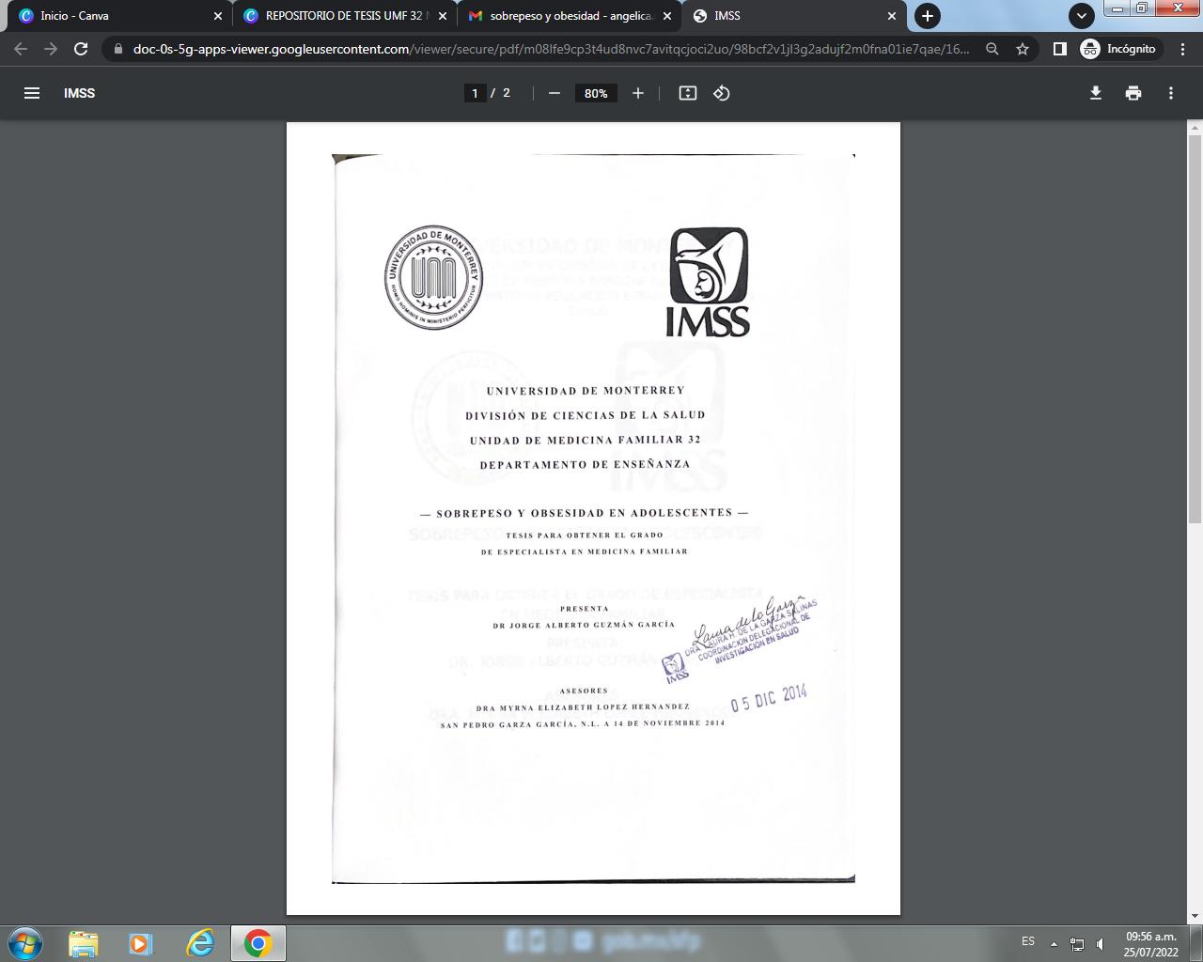
Task: Click the thesis title SOBREPESO Y OBESIDAD EN ADOLESCENTES
Action: 584,513
